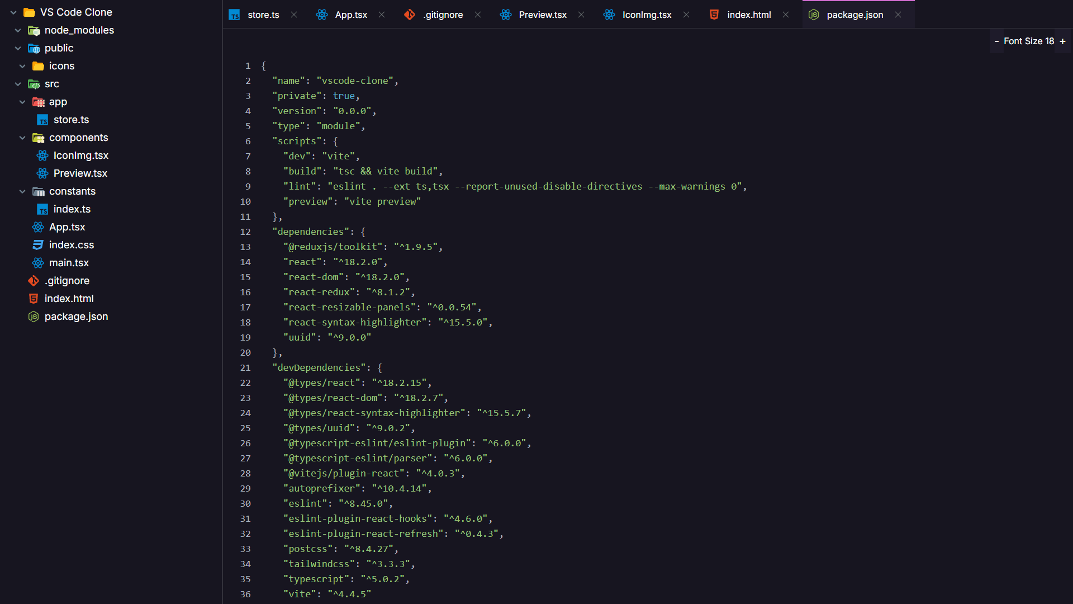Switch to the index.html tab
The image size is (1073, 604).
[749, 15]
